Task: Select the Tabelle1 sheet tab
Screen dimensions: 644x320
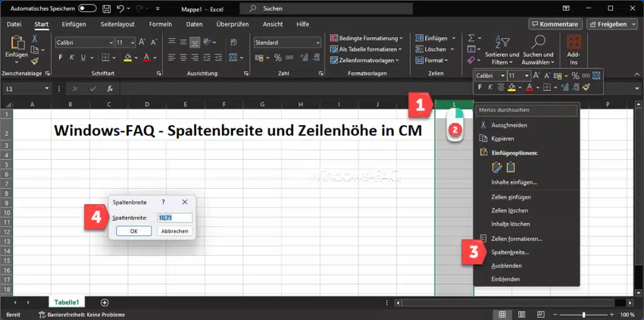Action: 67,302
